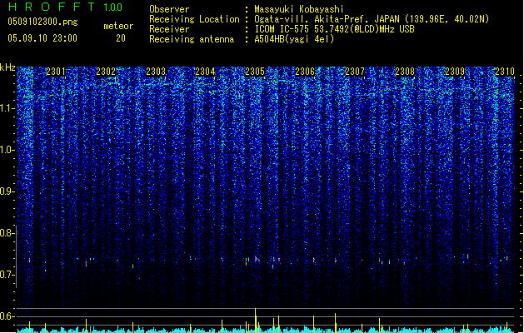The height and width of the screenshot is (333, 524).
Task: Select the filename 0509102300.png
Action: click(x=42, y=22)
